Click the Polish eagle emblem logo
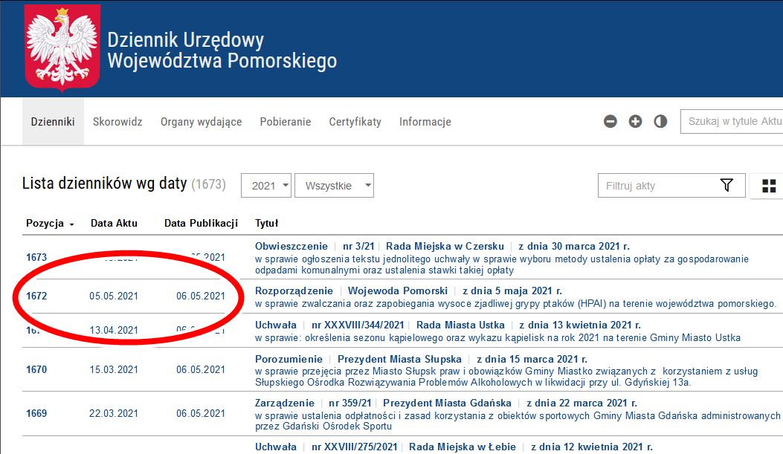The image size is (783, 454). (x=62, y=49)
